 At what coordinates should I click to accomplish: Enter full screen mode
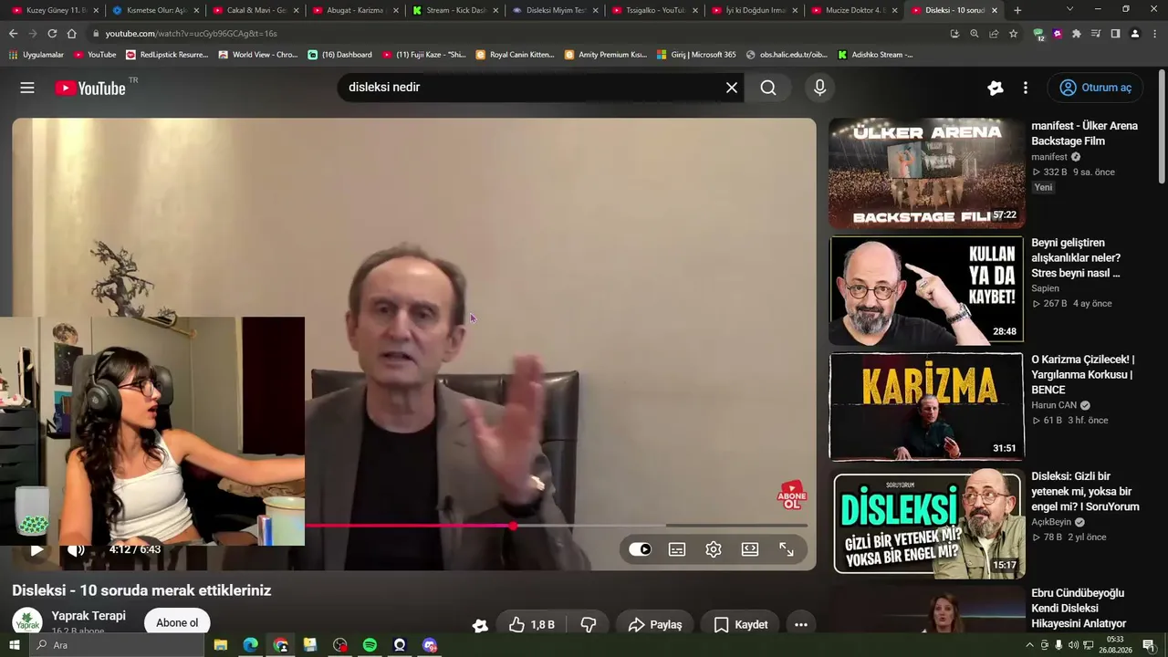(787, 549)
